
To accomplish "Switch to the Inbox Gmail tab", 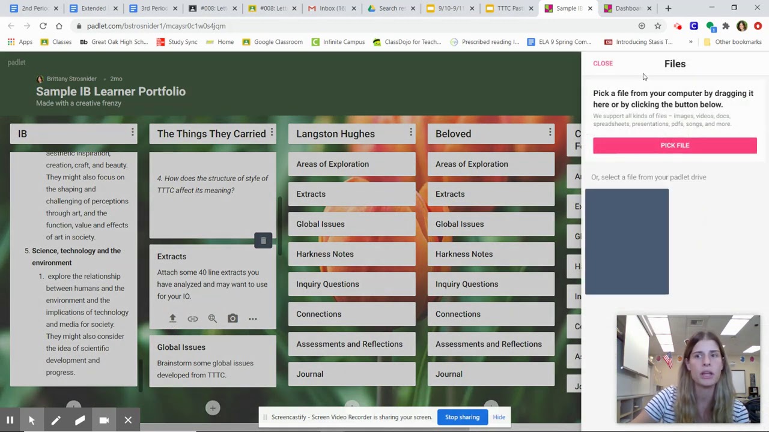I will (330, 8).
